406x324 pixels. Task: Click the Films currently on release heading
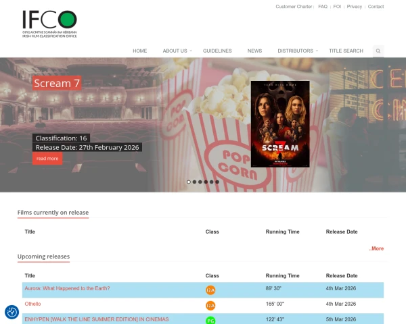click(53, 213)
